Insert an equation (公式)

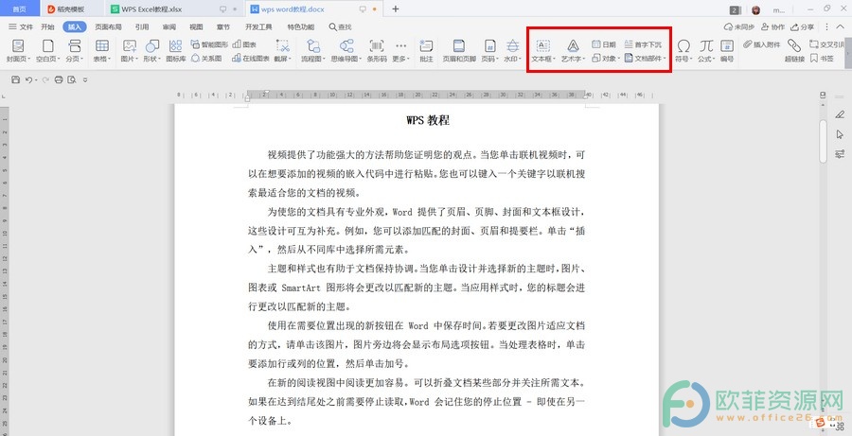(x=706, y=50)
